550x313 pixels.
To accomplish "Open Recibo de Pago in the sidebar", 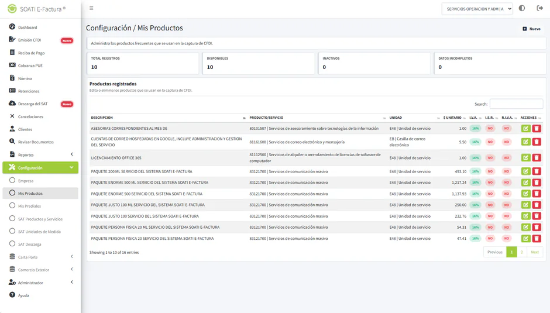I will (31, 53).
